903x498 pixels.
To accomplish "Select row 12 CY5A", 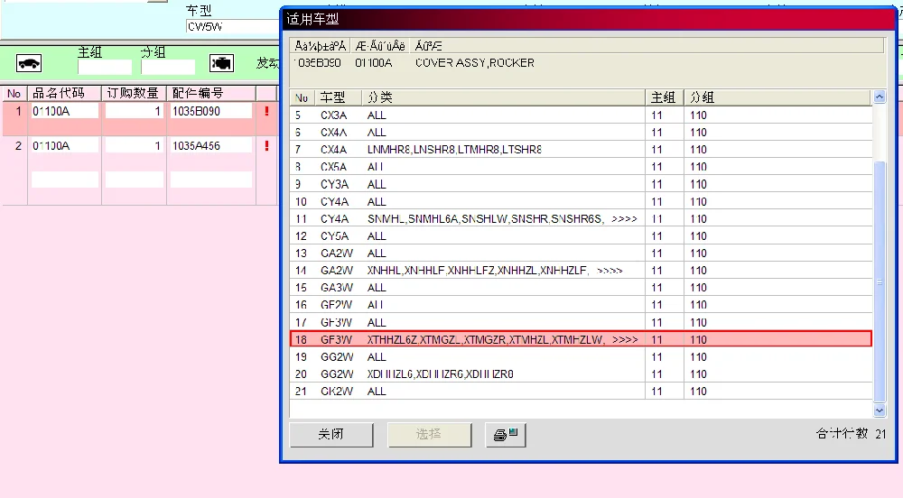I will pos(581,235).
